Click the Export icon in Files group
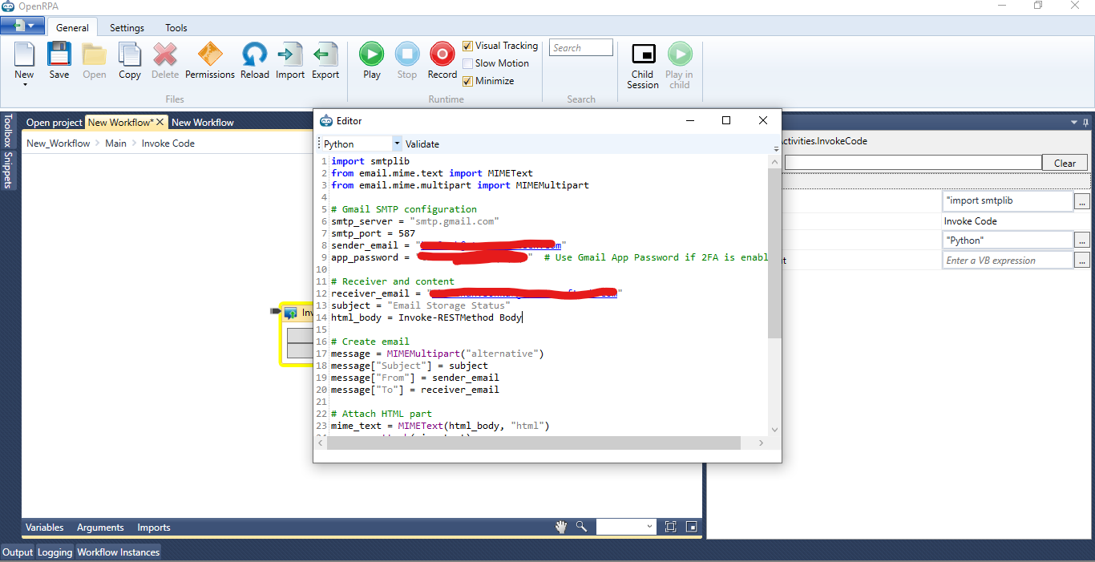Image resolution: width=1095 pixels, height=562 pixels. [x=325, y=55]
